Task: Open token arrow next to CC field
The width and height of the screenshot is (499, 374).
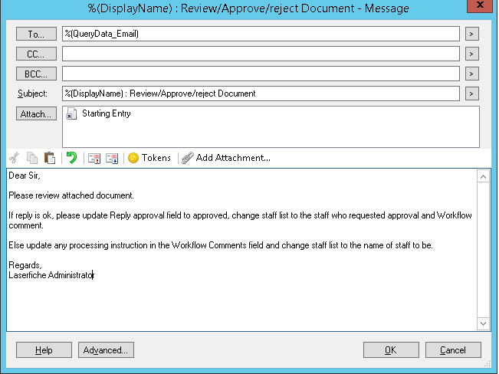Action: [471, 54]
